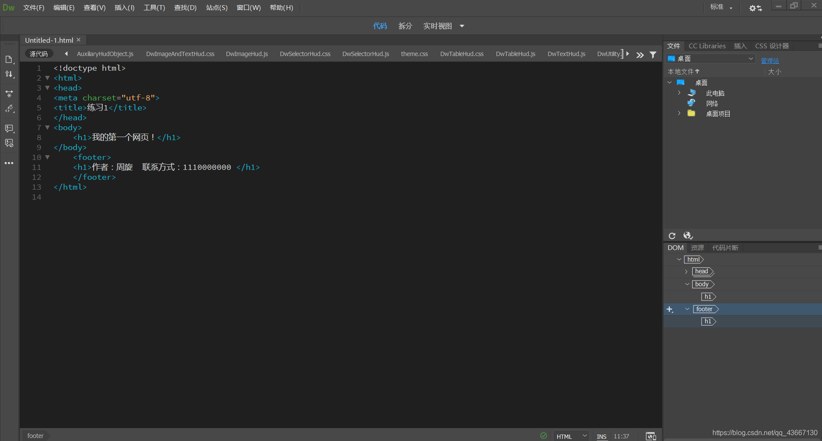Open related file theme.css

click(x=414, y=54)
